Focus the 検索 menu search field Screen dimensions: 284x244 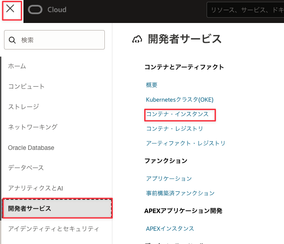60,40
